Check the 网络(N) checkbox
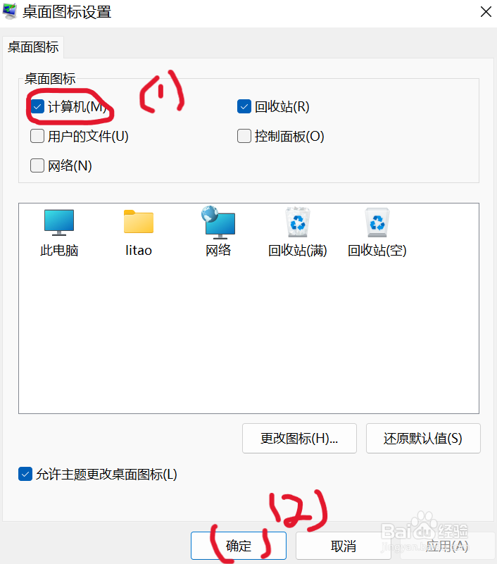This screenshot has height=564, width=497. point(37,165)
